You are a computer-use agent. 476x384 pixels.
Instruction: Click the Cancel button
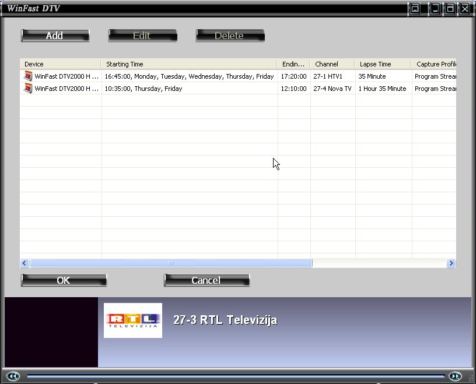coord(206,280)
